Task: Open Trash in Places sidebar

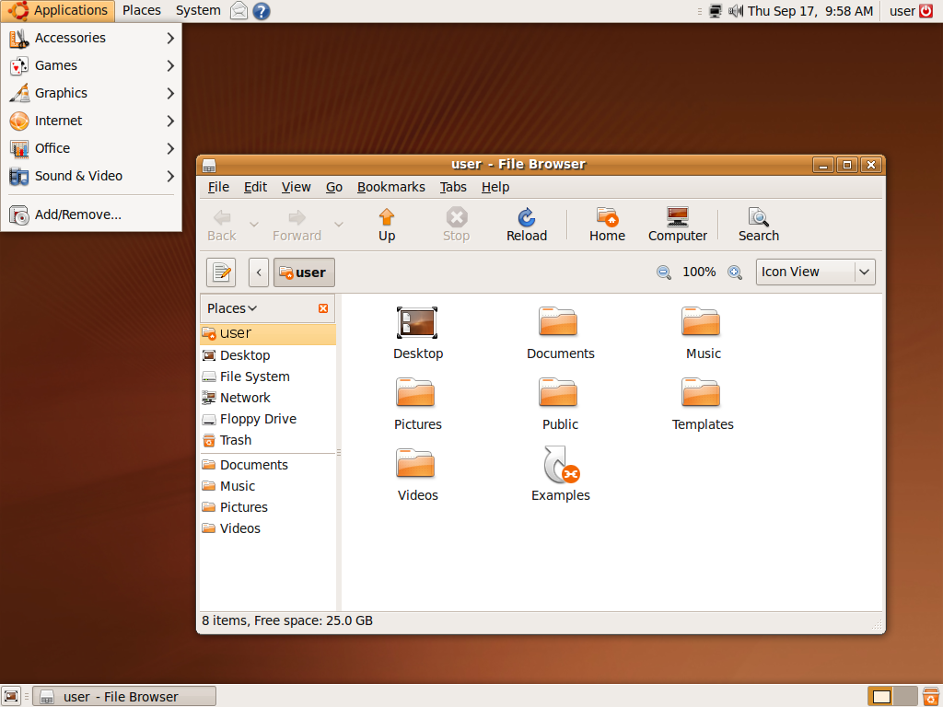Action: pos(268,440)
